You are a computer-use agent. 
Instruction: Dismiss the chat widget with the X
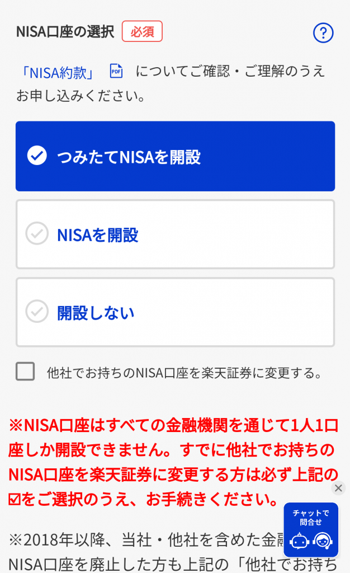click(x=338, y=488)
